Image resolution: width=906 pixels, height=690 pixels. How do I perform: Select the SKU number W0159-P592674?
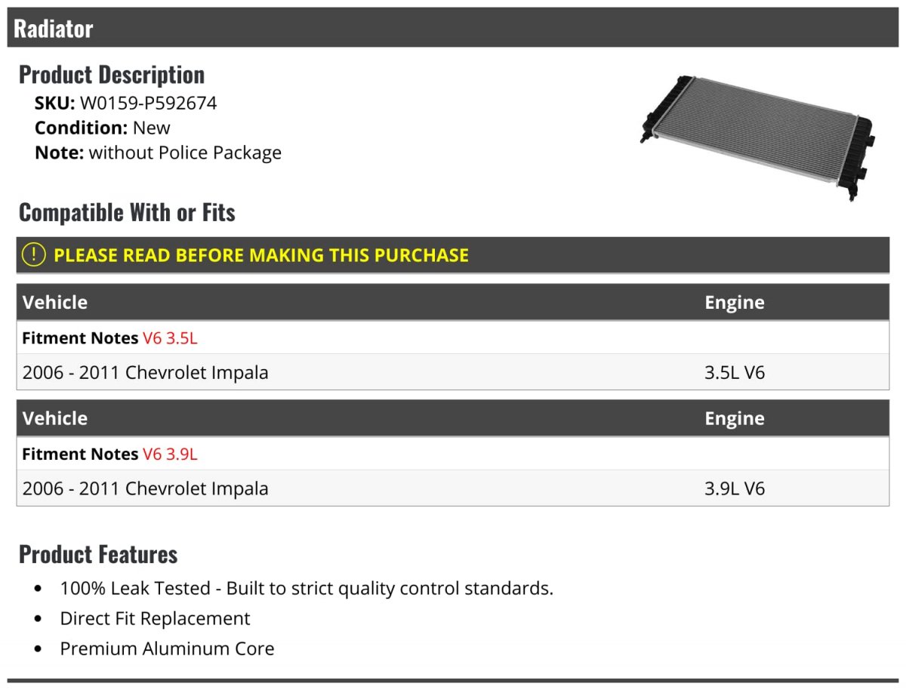148,103
